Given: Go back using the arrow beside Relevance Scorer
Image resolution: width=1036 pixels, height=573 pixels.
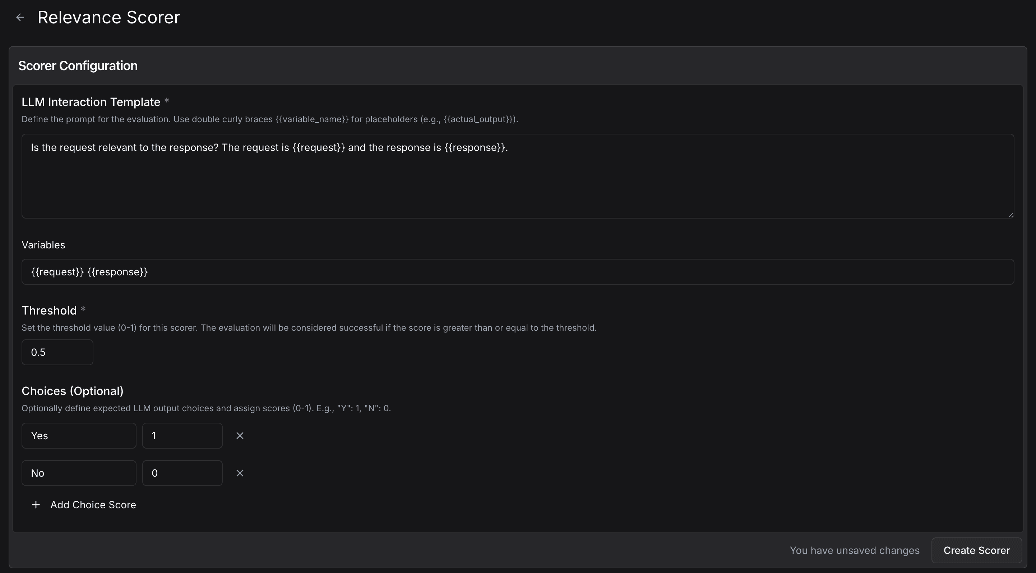Looking at the screenshot, I should click(x=20, y=17).
